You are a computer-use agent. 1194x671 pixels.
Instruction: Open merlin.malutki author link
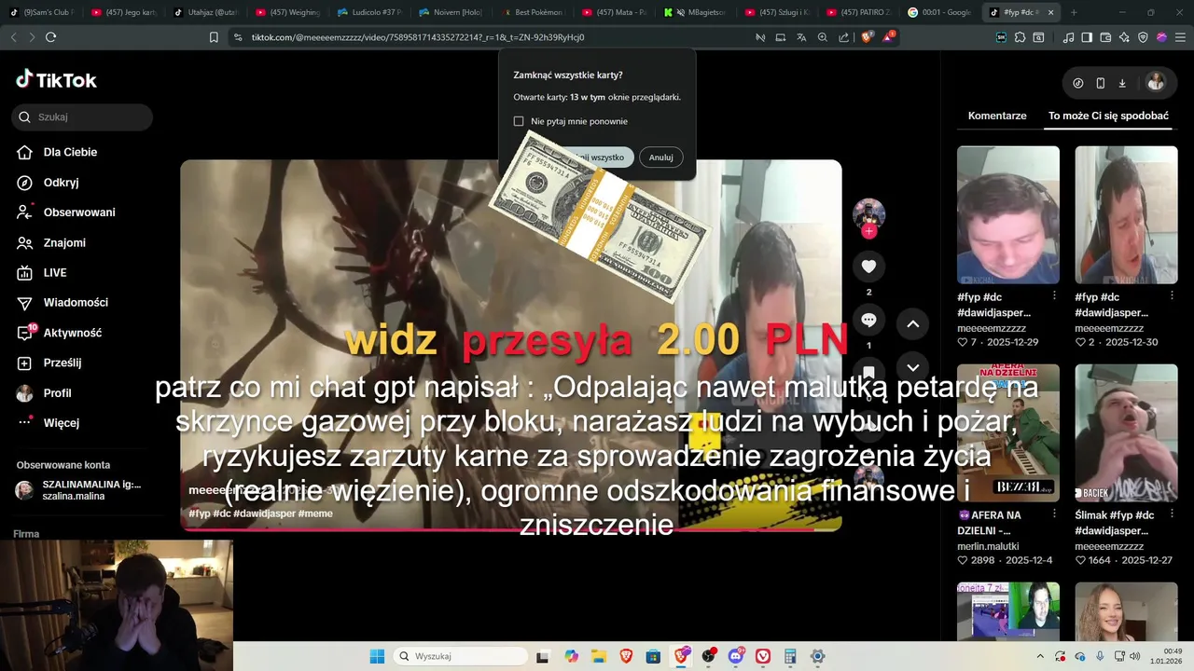pyautogui.click(x=988, y=546)
